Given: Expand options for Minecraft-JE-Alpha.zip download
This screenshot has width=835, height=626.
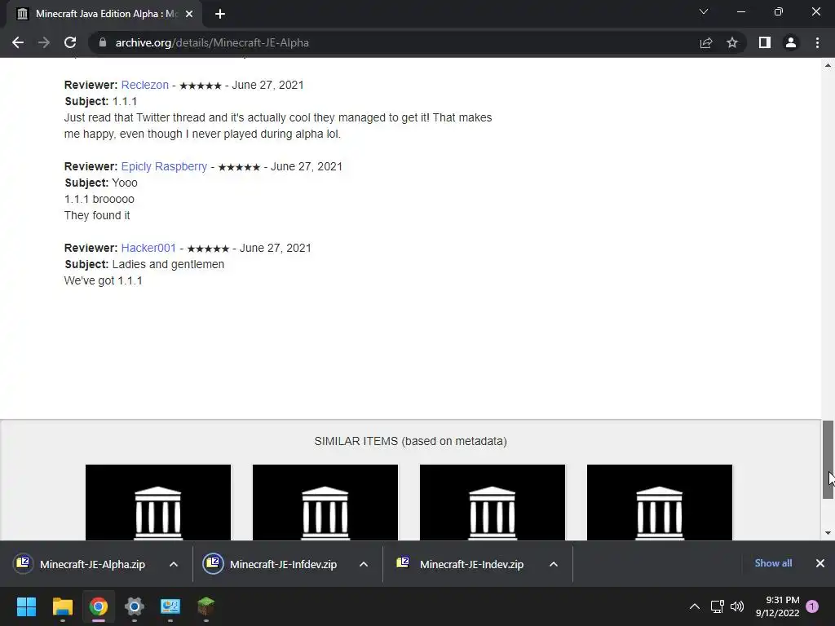Looking at the screenshot, I should [174, 564].
